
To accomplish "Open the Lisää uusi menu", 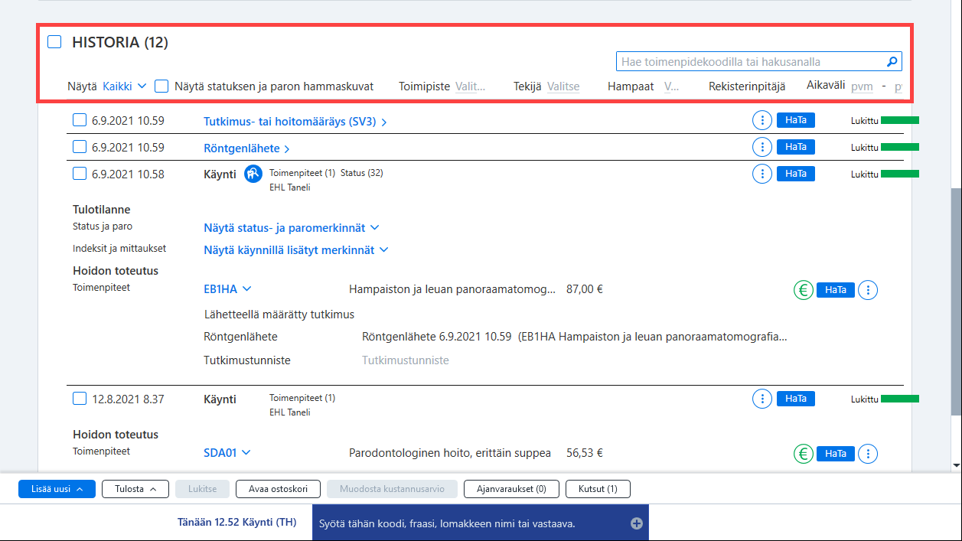I will coord(57,489).
